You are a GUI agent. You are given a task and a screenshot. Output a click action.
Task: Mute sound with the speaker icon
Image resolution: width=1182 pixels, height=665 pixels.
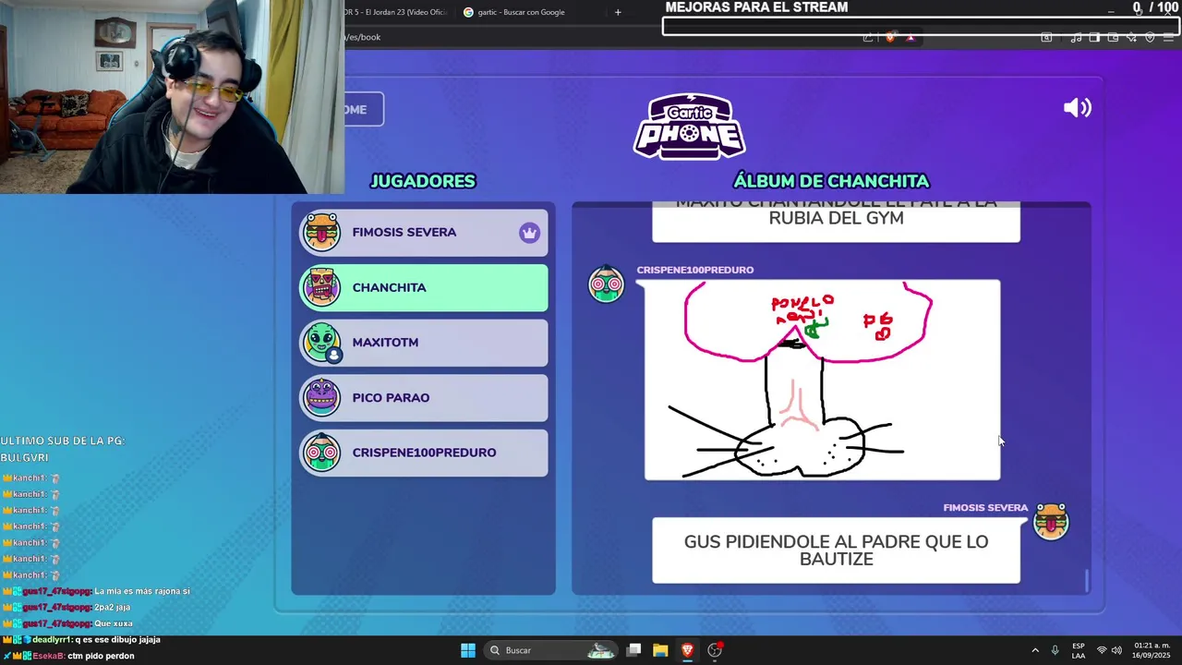click(x=1077, y=108)
